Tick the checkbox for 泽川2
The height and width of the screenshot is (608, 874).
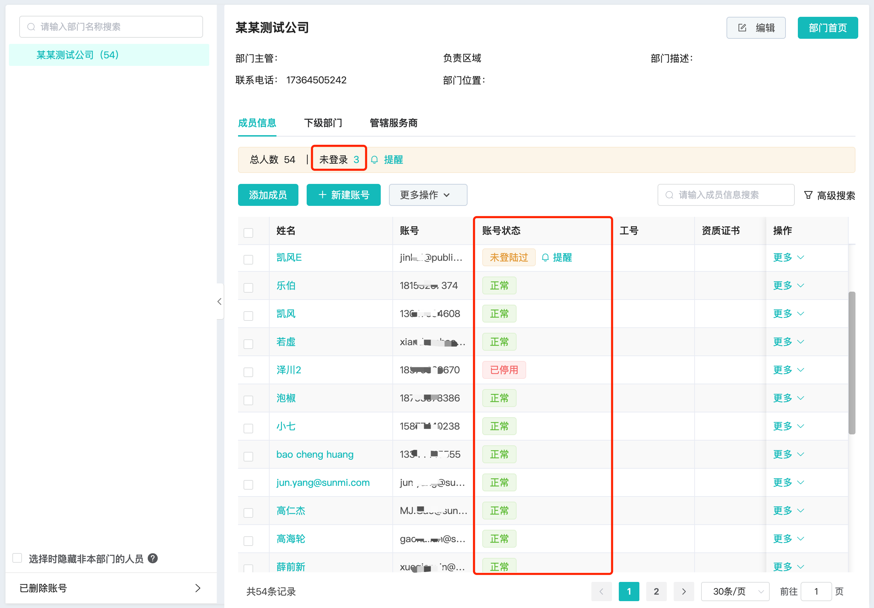pos(248,372)
